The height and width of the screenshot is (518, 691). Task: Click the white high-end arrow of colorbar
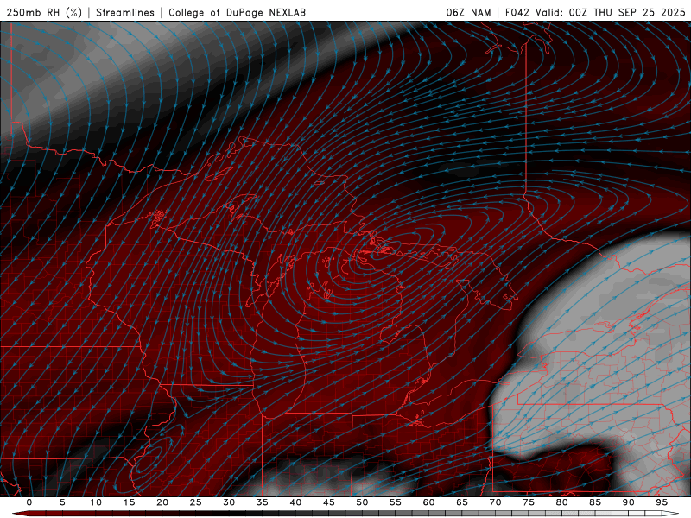670,514
